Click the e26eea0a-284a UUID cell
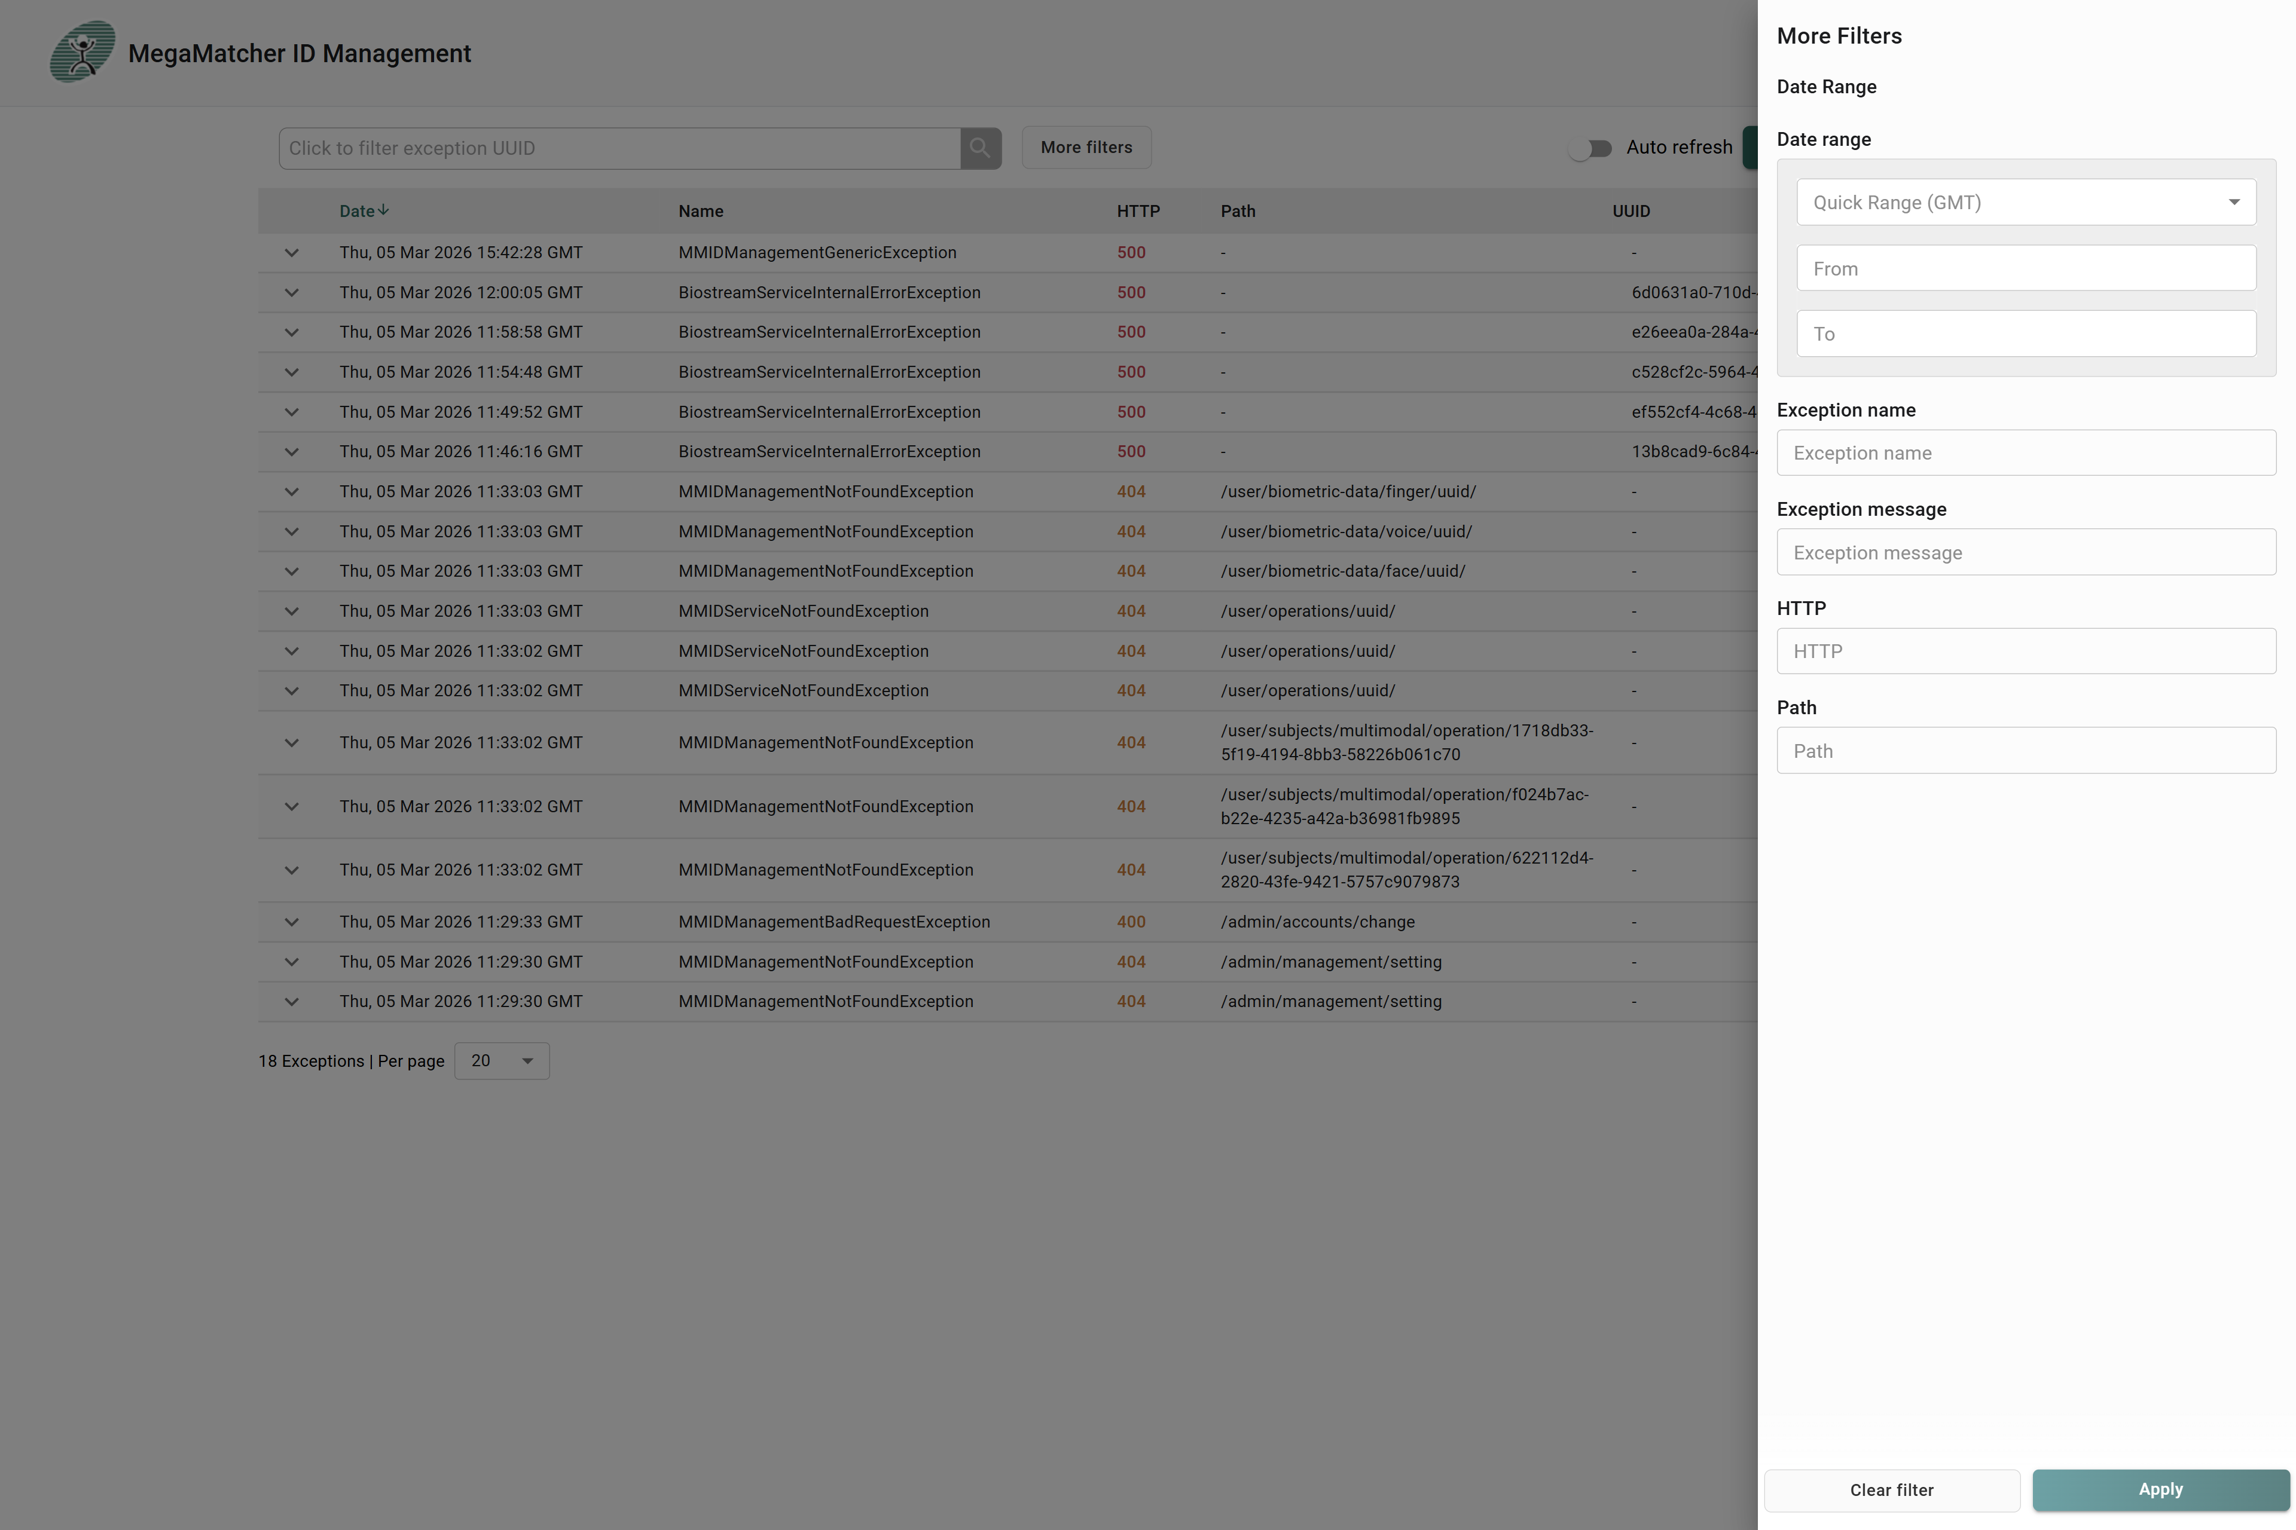The height and width of the screenshot is (1530, 2296). [1694, 333]
